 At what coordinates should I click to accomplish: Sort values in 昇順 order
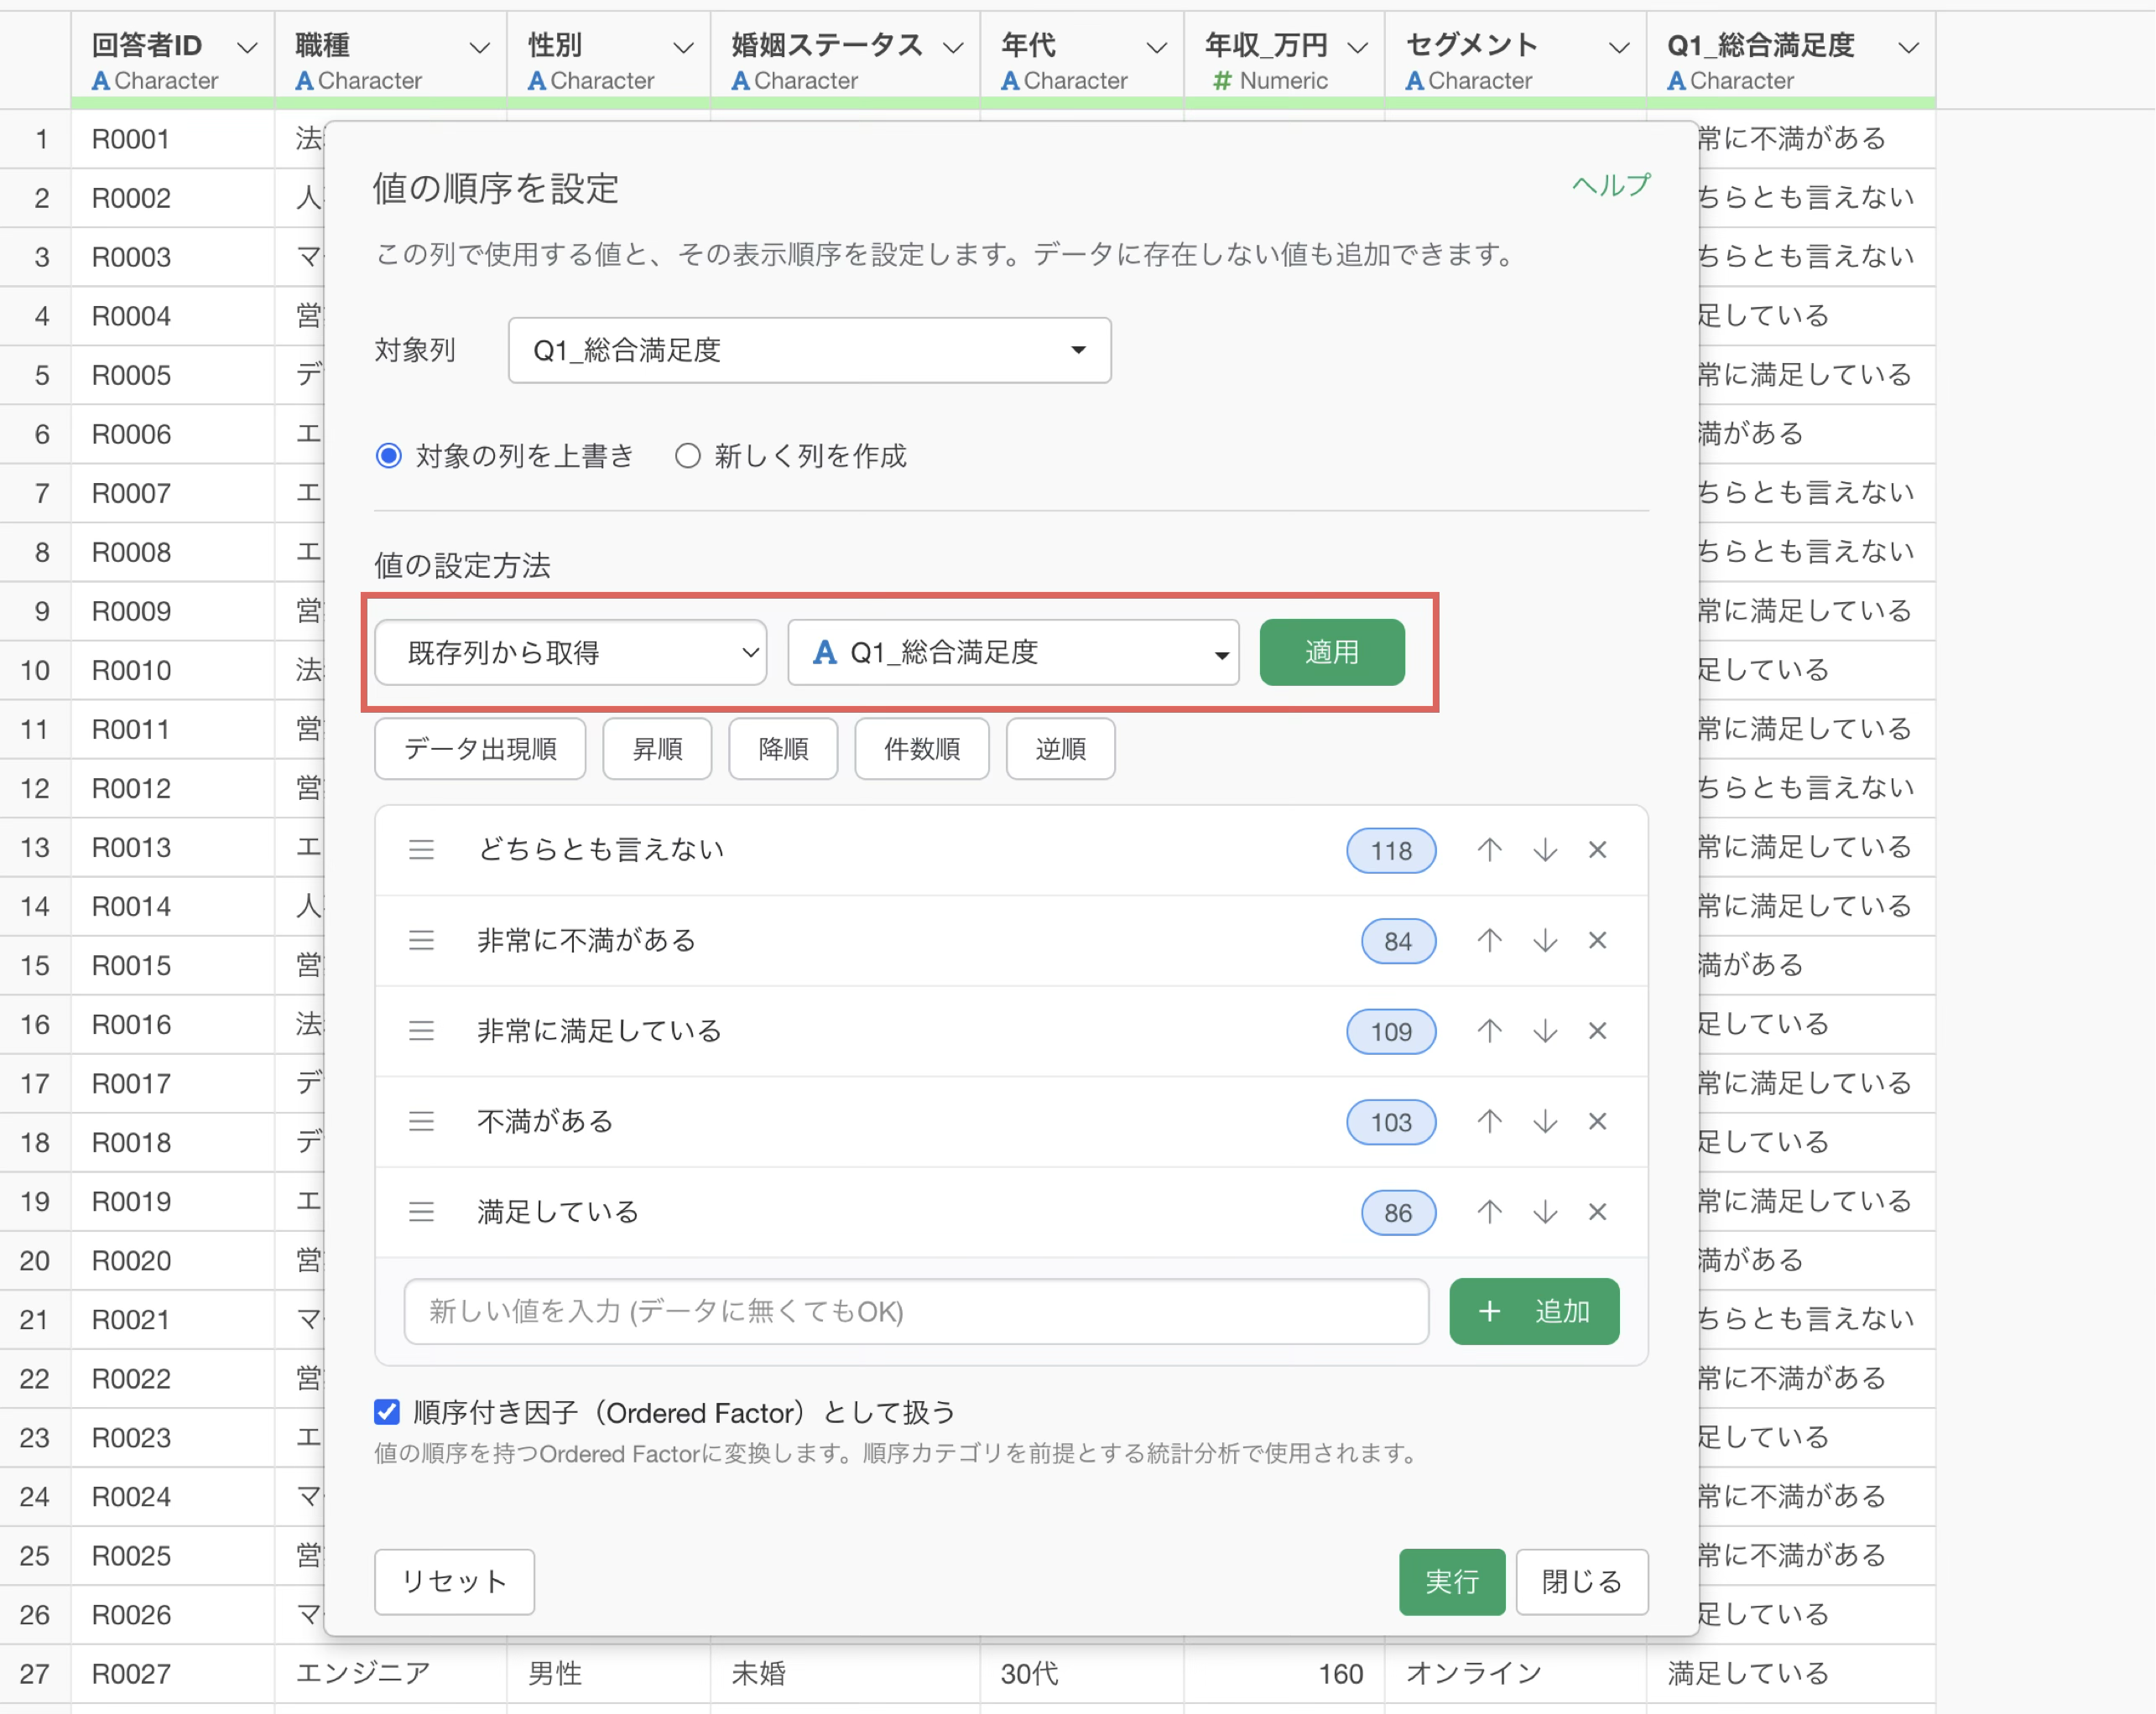657,749
